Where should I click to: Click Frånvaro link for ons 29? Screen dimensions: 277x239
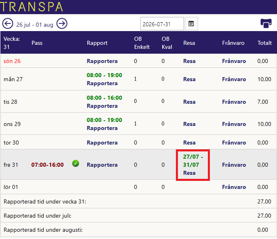(234, 124)
